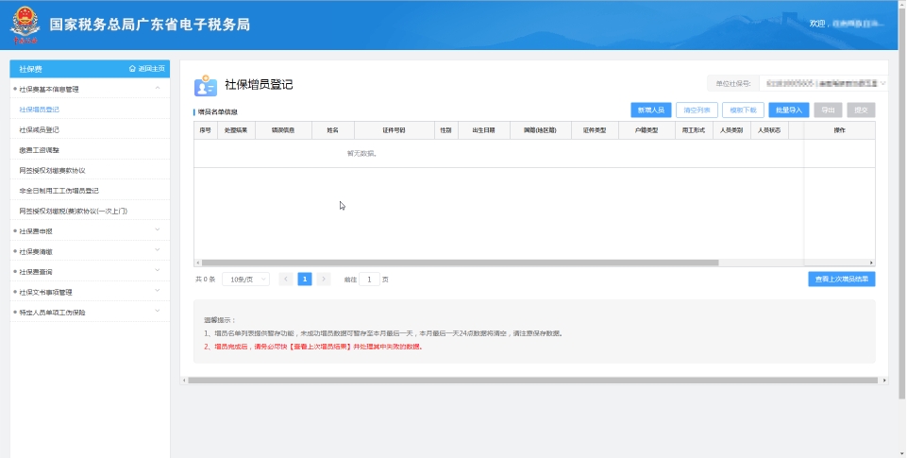Open the 单位社保号 dropdown selector
Viewport: 907px width, 458px height.
(819, 84)
